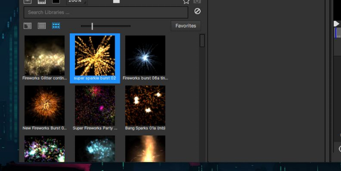The image size is (341, 171).
Task: Click the black background color swatch
Action: (56, 1)
